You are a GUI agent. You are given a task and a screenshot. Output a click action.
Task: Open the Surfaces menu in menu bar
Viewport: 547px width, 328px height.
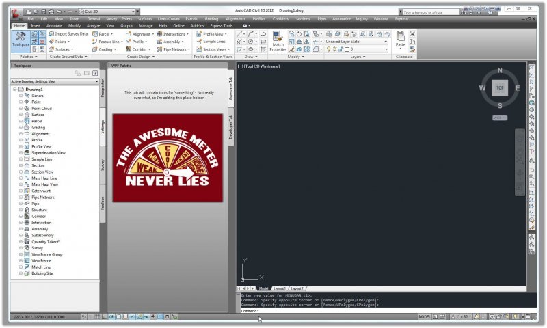[x=145, y=19]
